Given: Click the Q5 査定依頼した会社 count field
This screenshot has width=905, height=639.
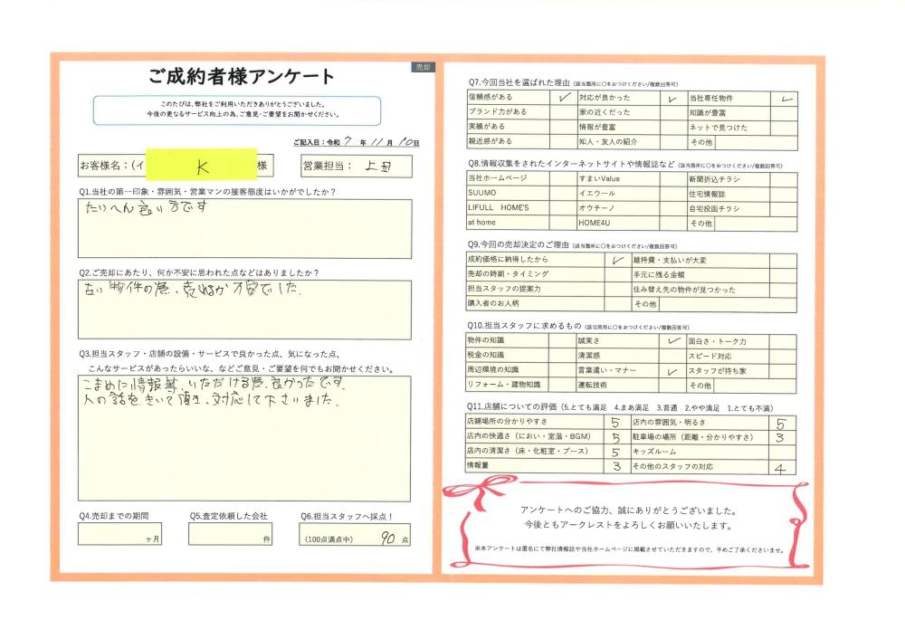Looking at the screenshot, I should click(x=230, y=534).
